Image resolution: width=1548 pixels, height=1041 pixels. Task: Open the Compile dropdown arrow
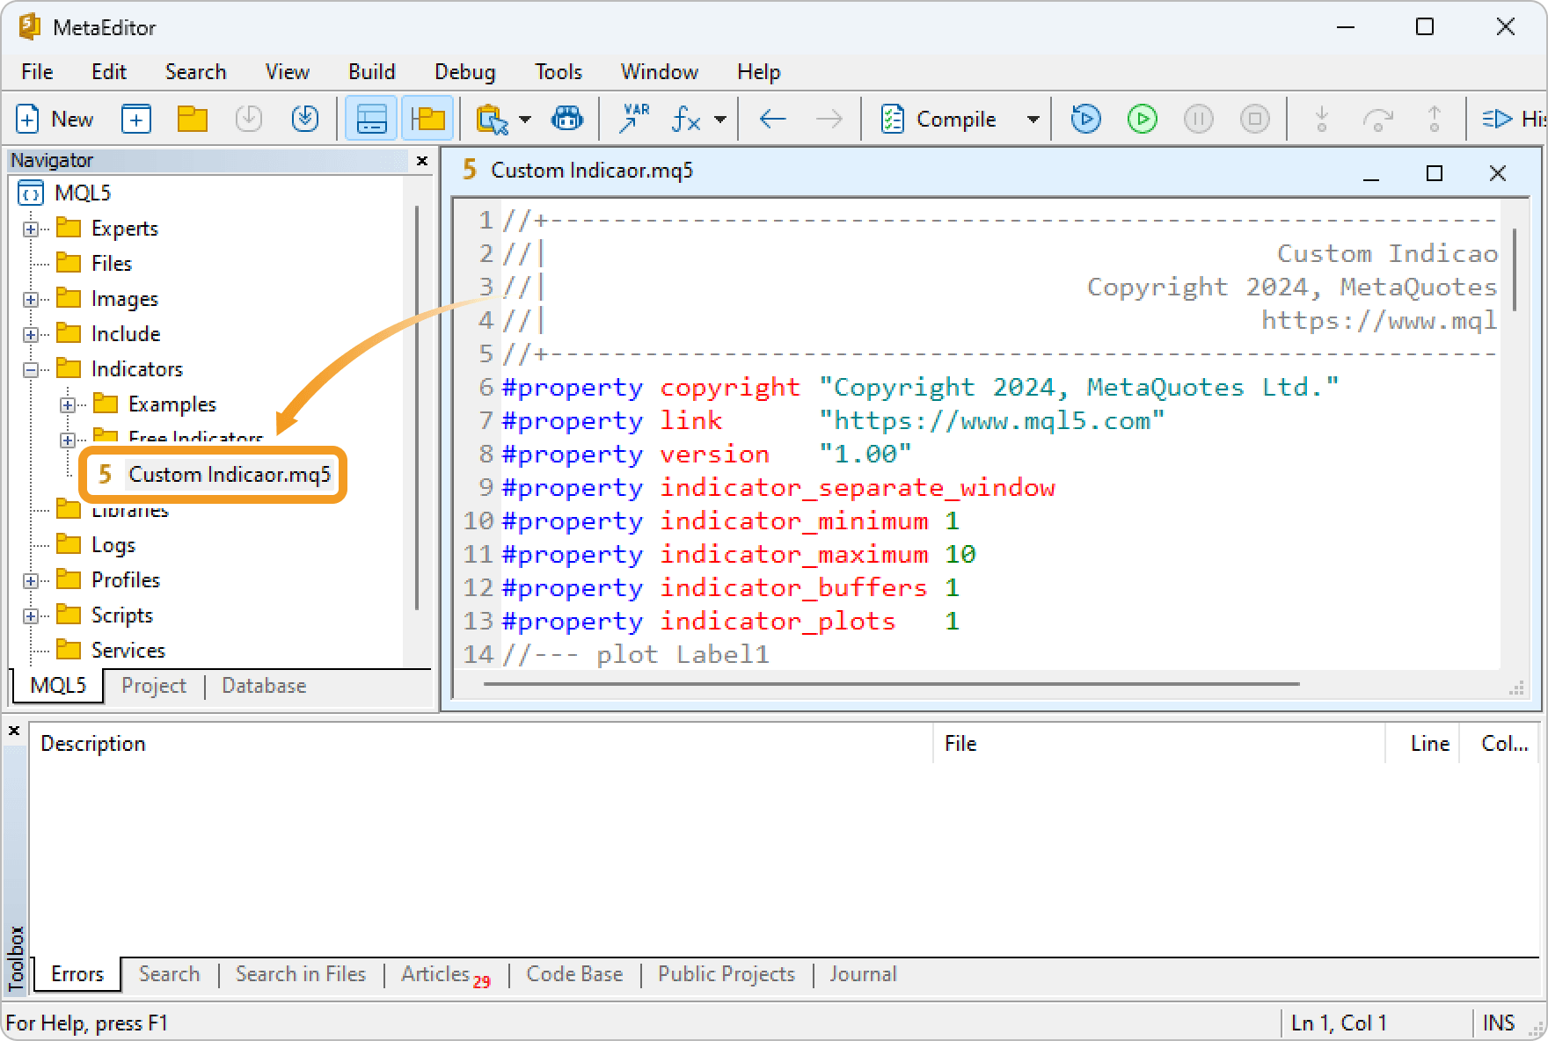tap(1033, 120)
